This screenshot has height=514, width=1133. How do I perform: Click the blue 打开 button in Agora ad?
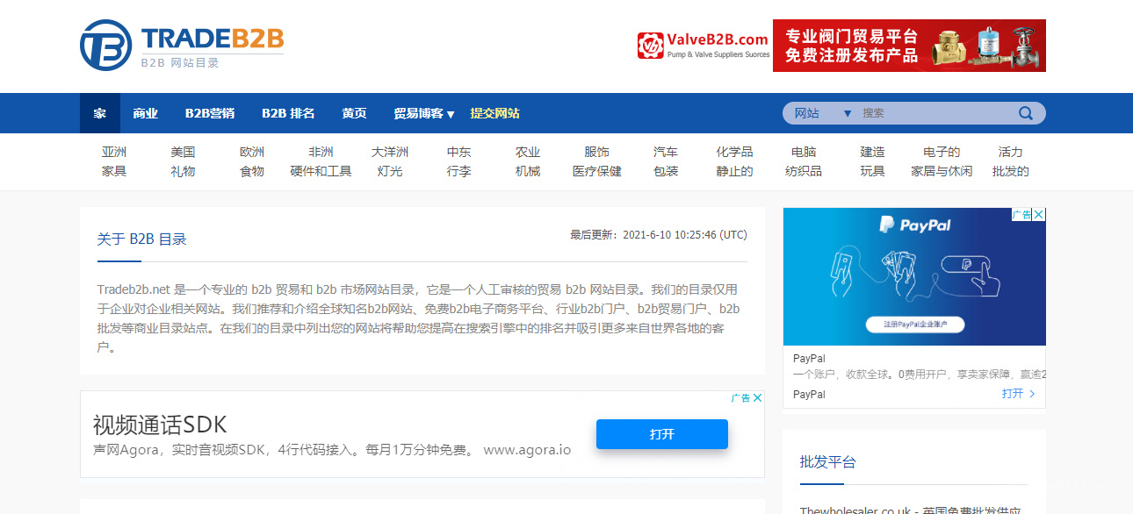click(662, 434)
